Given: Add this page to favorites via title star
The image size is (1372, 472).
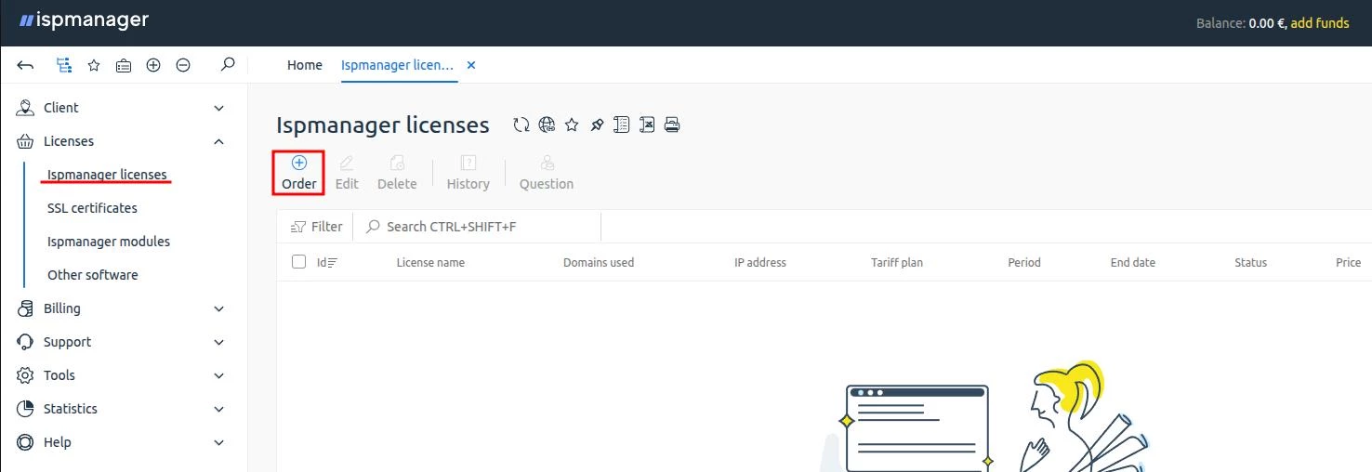Looking at the screenshot, I should coord(572,125).
